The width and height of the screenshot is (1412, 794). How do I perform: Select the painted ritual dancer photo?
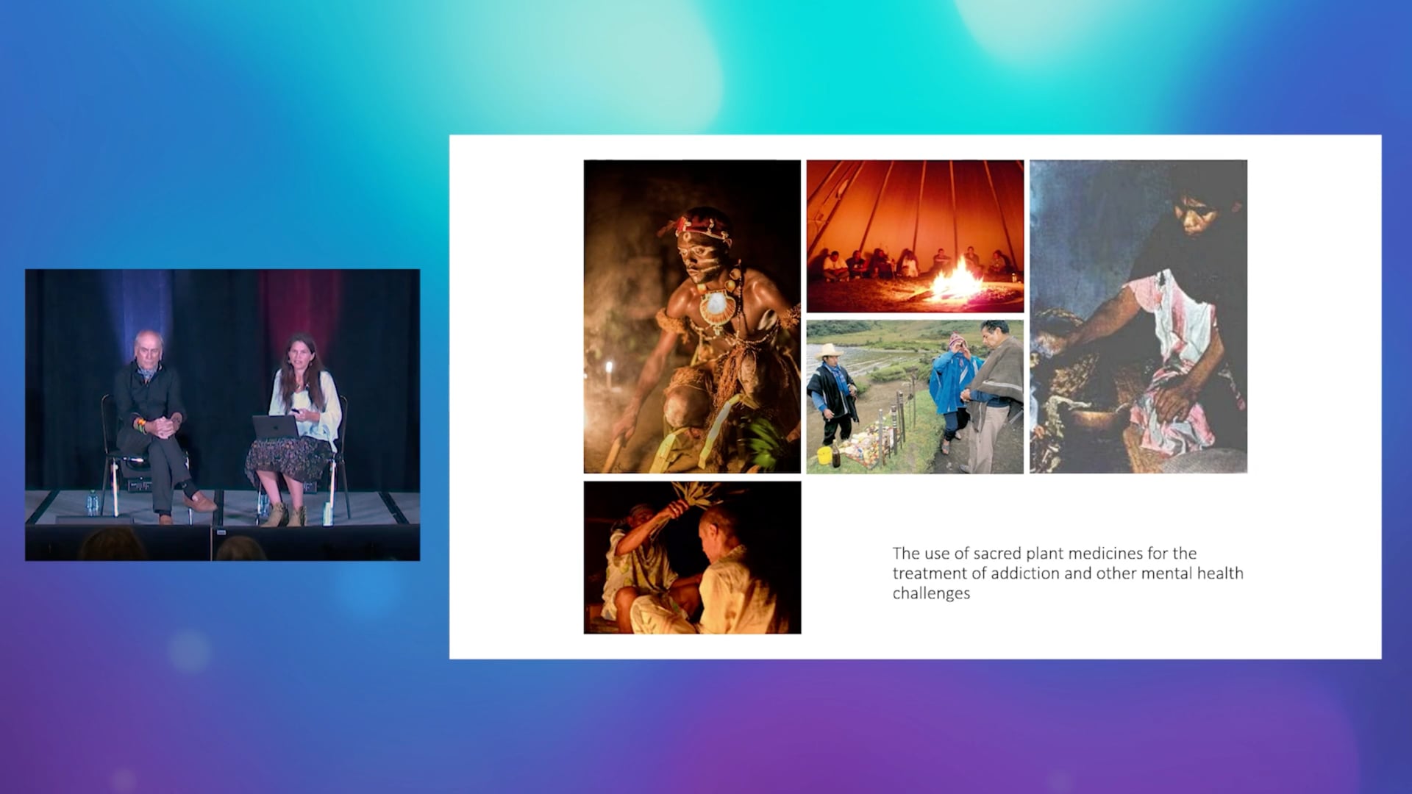(692, 316)
